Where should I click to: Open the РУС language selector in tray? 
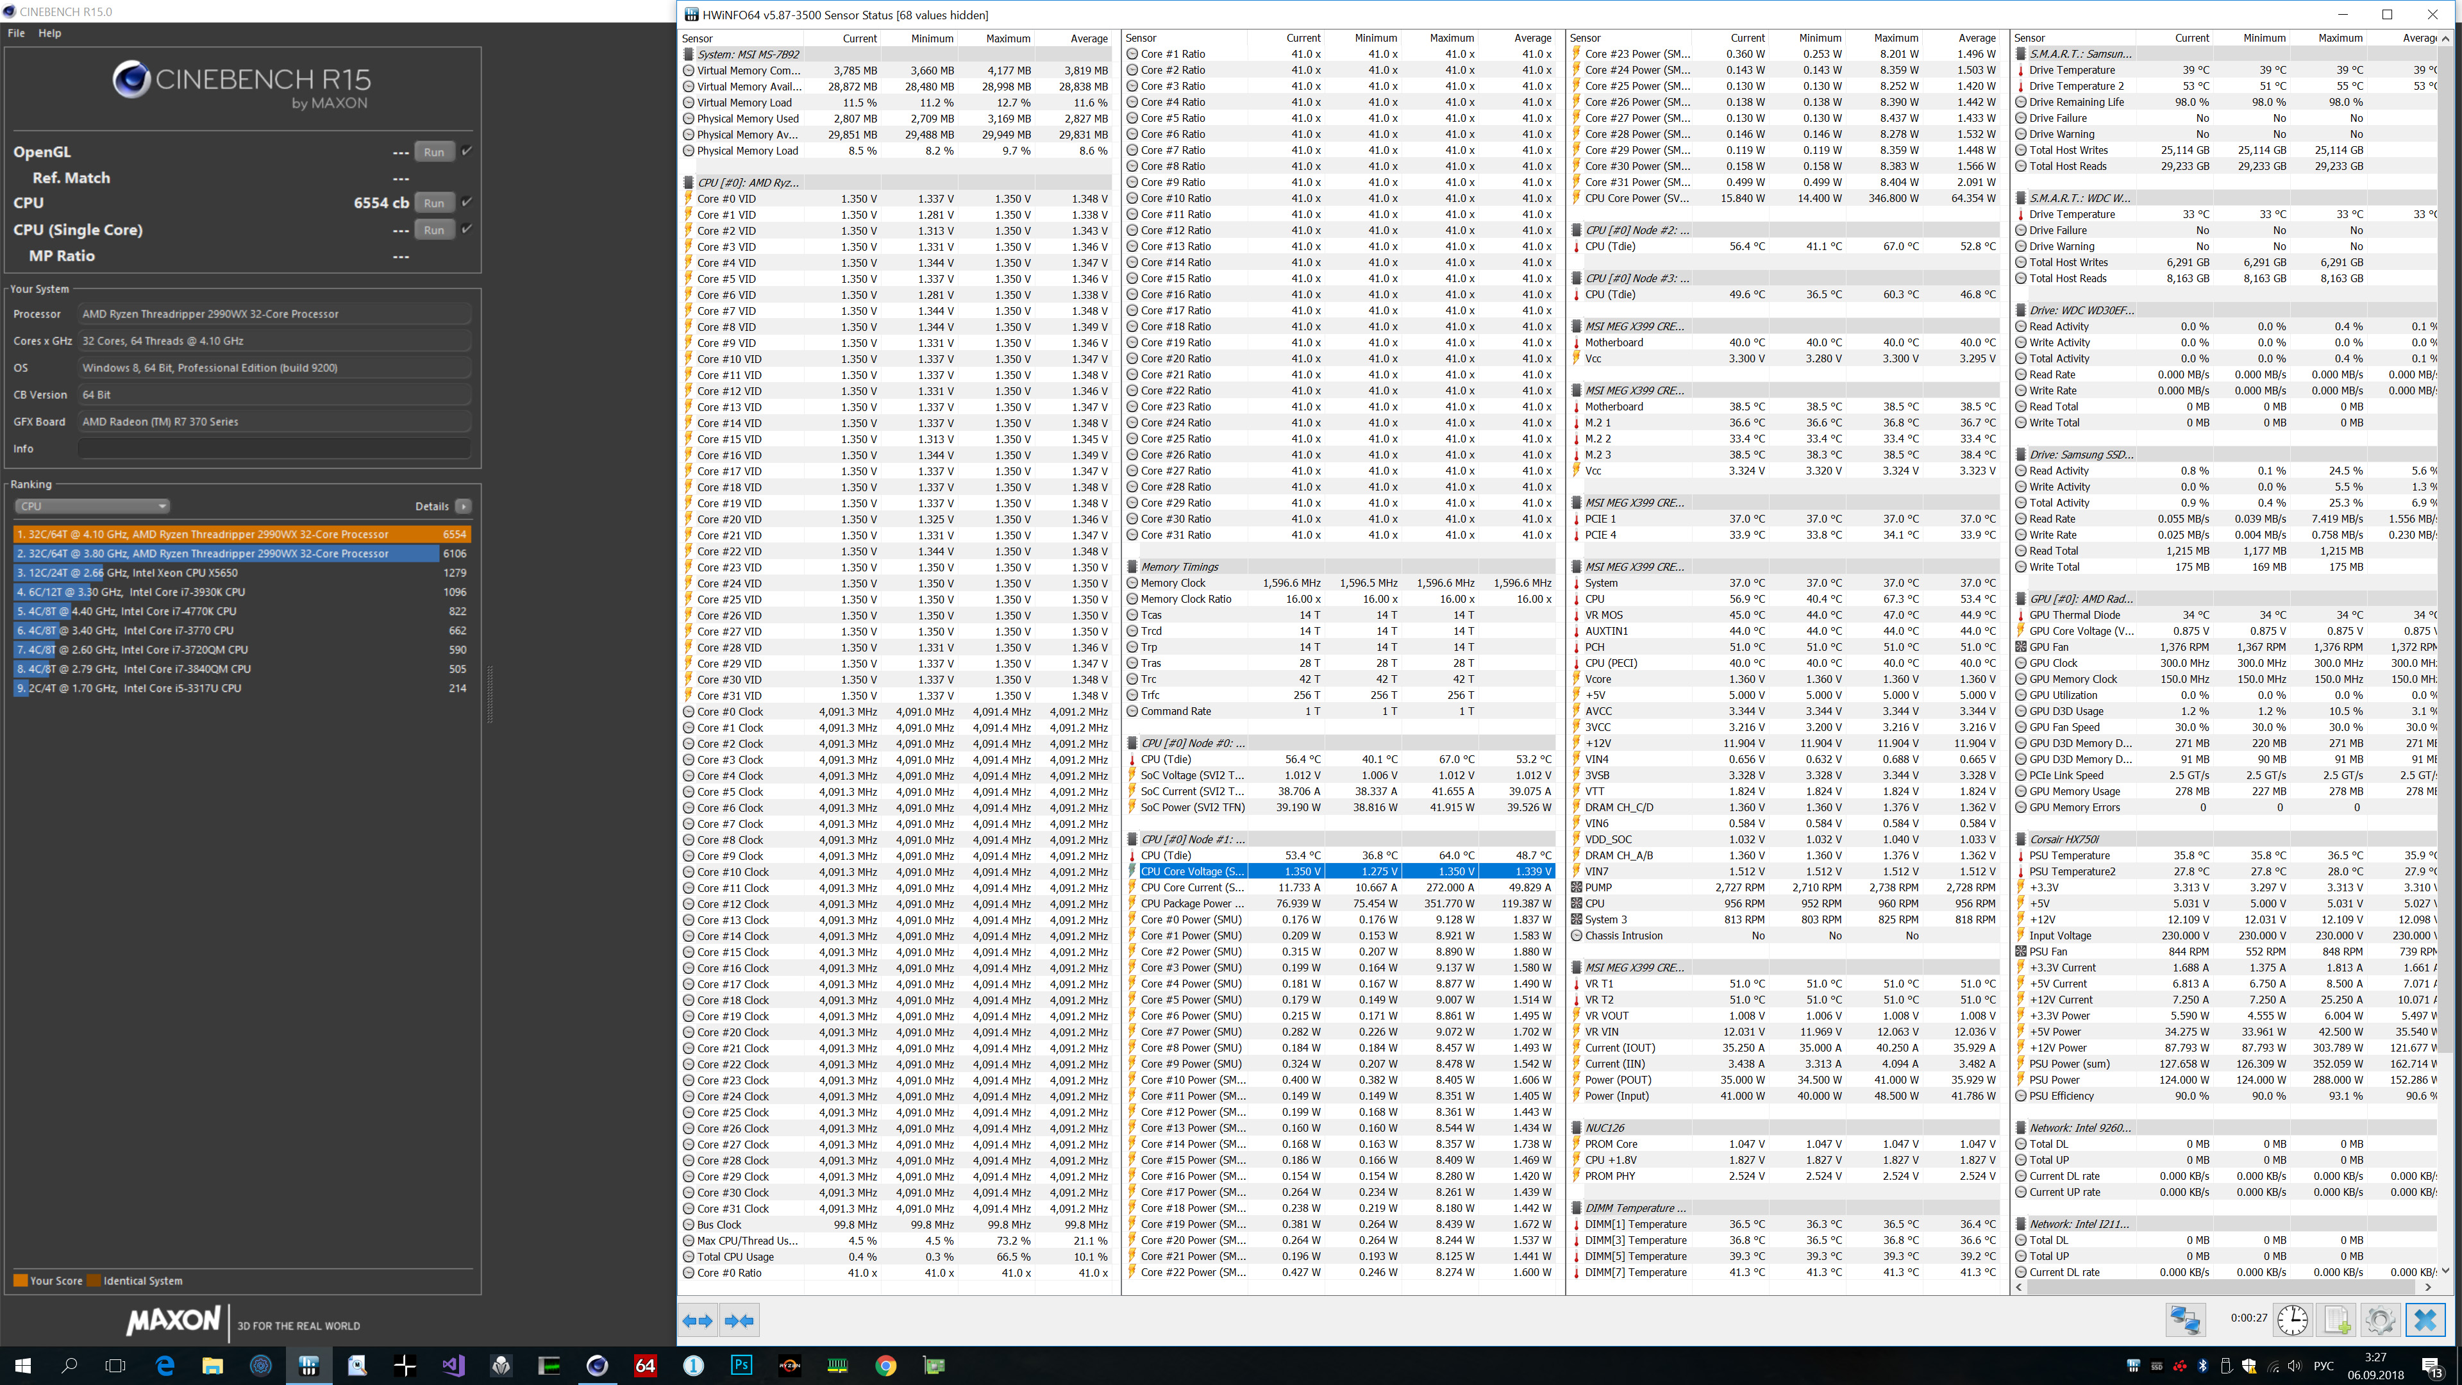coord(2324,1366)
